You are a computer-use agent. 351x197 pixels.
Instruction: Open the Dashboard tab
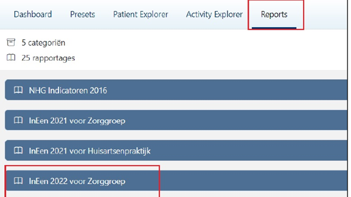point(33,14)
